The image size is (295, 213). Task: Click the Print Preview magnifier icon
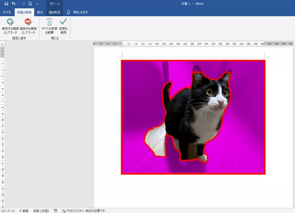[x=30, y=3]
